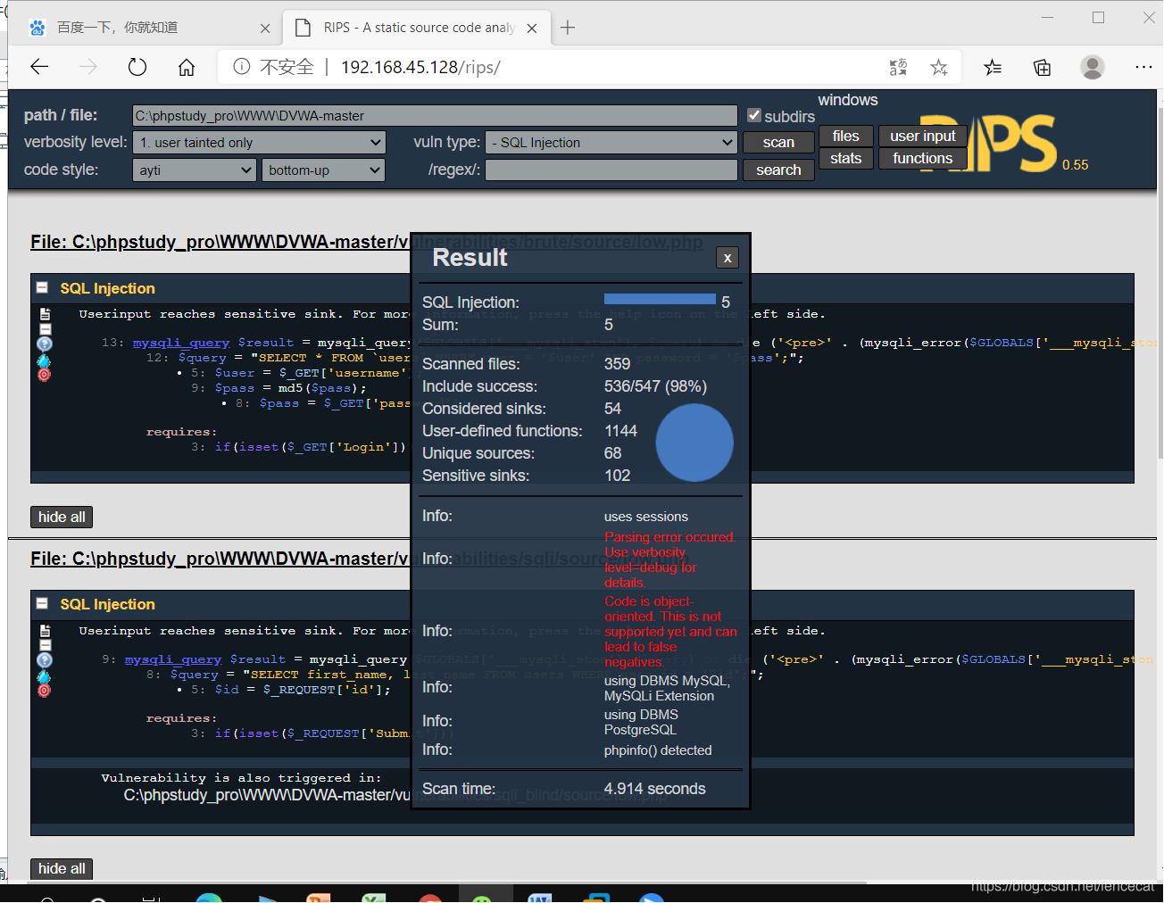1164x903 pixels.
Task: Click data leak droplet icon in sqli block
Action: [x=45, y=675]
